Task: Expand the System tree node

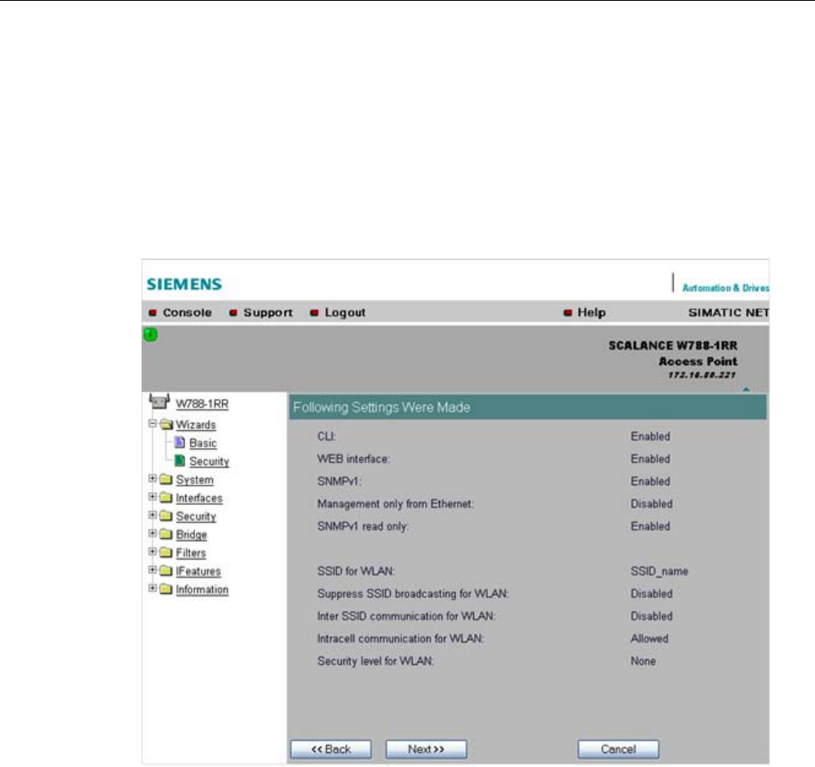Action: pos(153,478)
